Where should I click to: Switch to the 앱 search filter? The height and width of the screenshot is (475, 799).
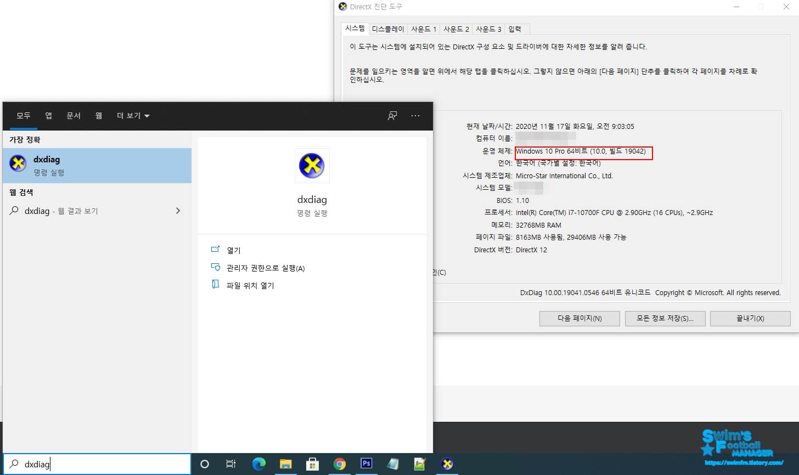tap(48, 115)
